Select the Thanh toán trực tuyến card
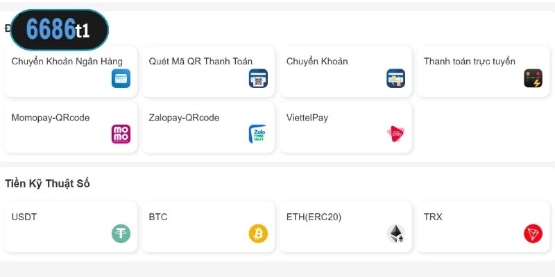Viewport: 555px width, 277px height. tap(483, 71)
